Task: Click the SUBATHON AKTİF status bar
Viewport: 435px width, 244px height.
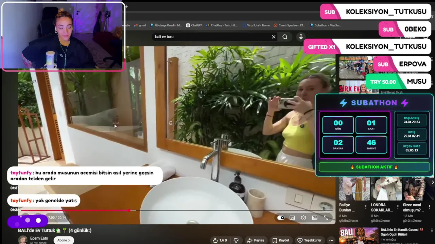Action: [374, 167]
